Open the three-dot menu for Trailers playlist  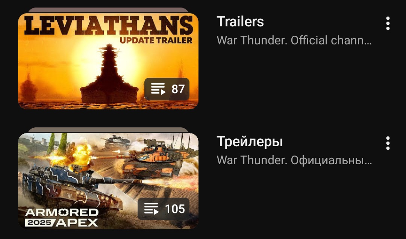(x=388, y=23)
